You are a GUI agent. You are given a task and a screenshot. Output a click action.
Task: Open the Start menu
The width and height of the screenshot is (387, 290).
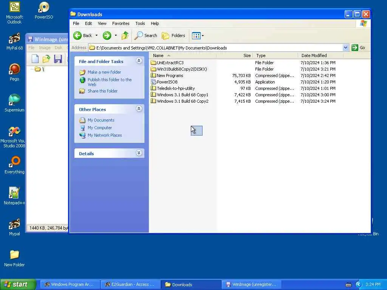[18, 284]
